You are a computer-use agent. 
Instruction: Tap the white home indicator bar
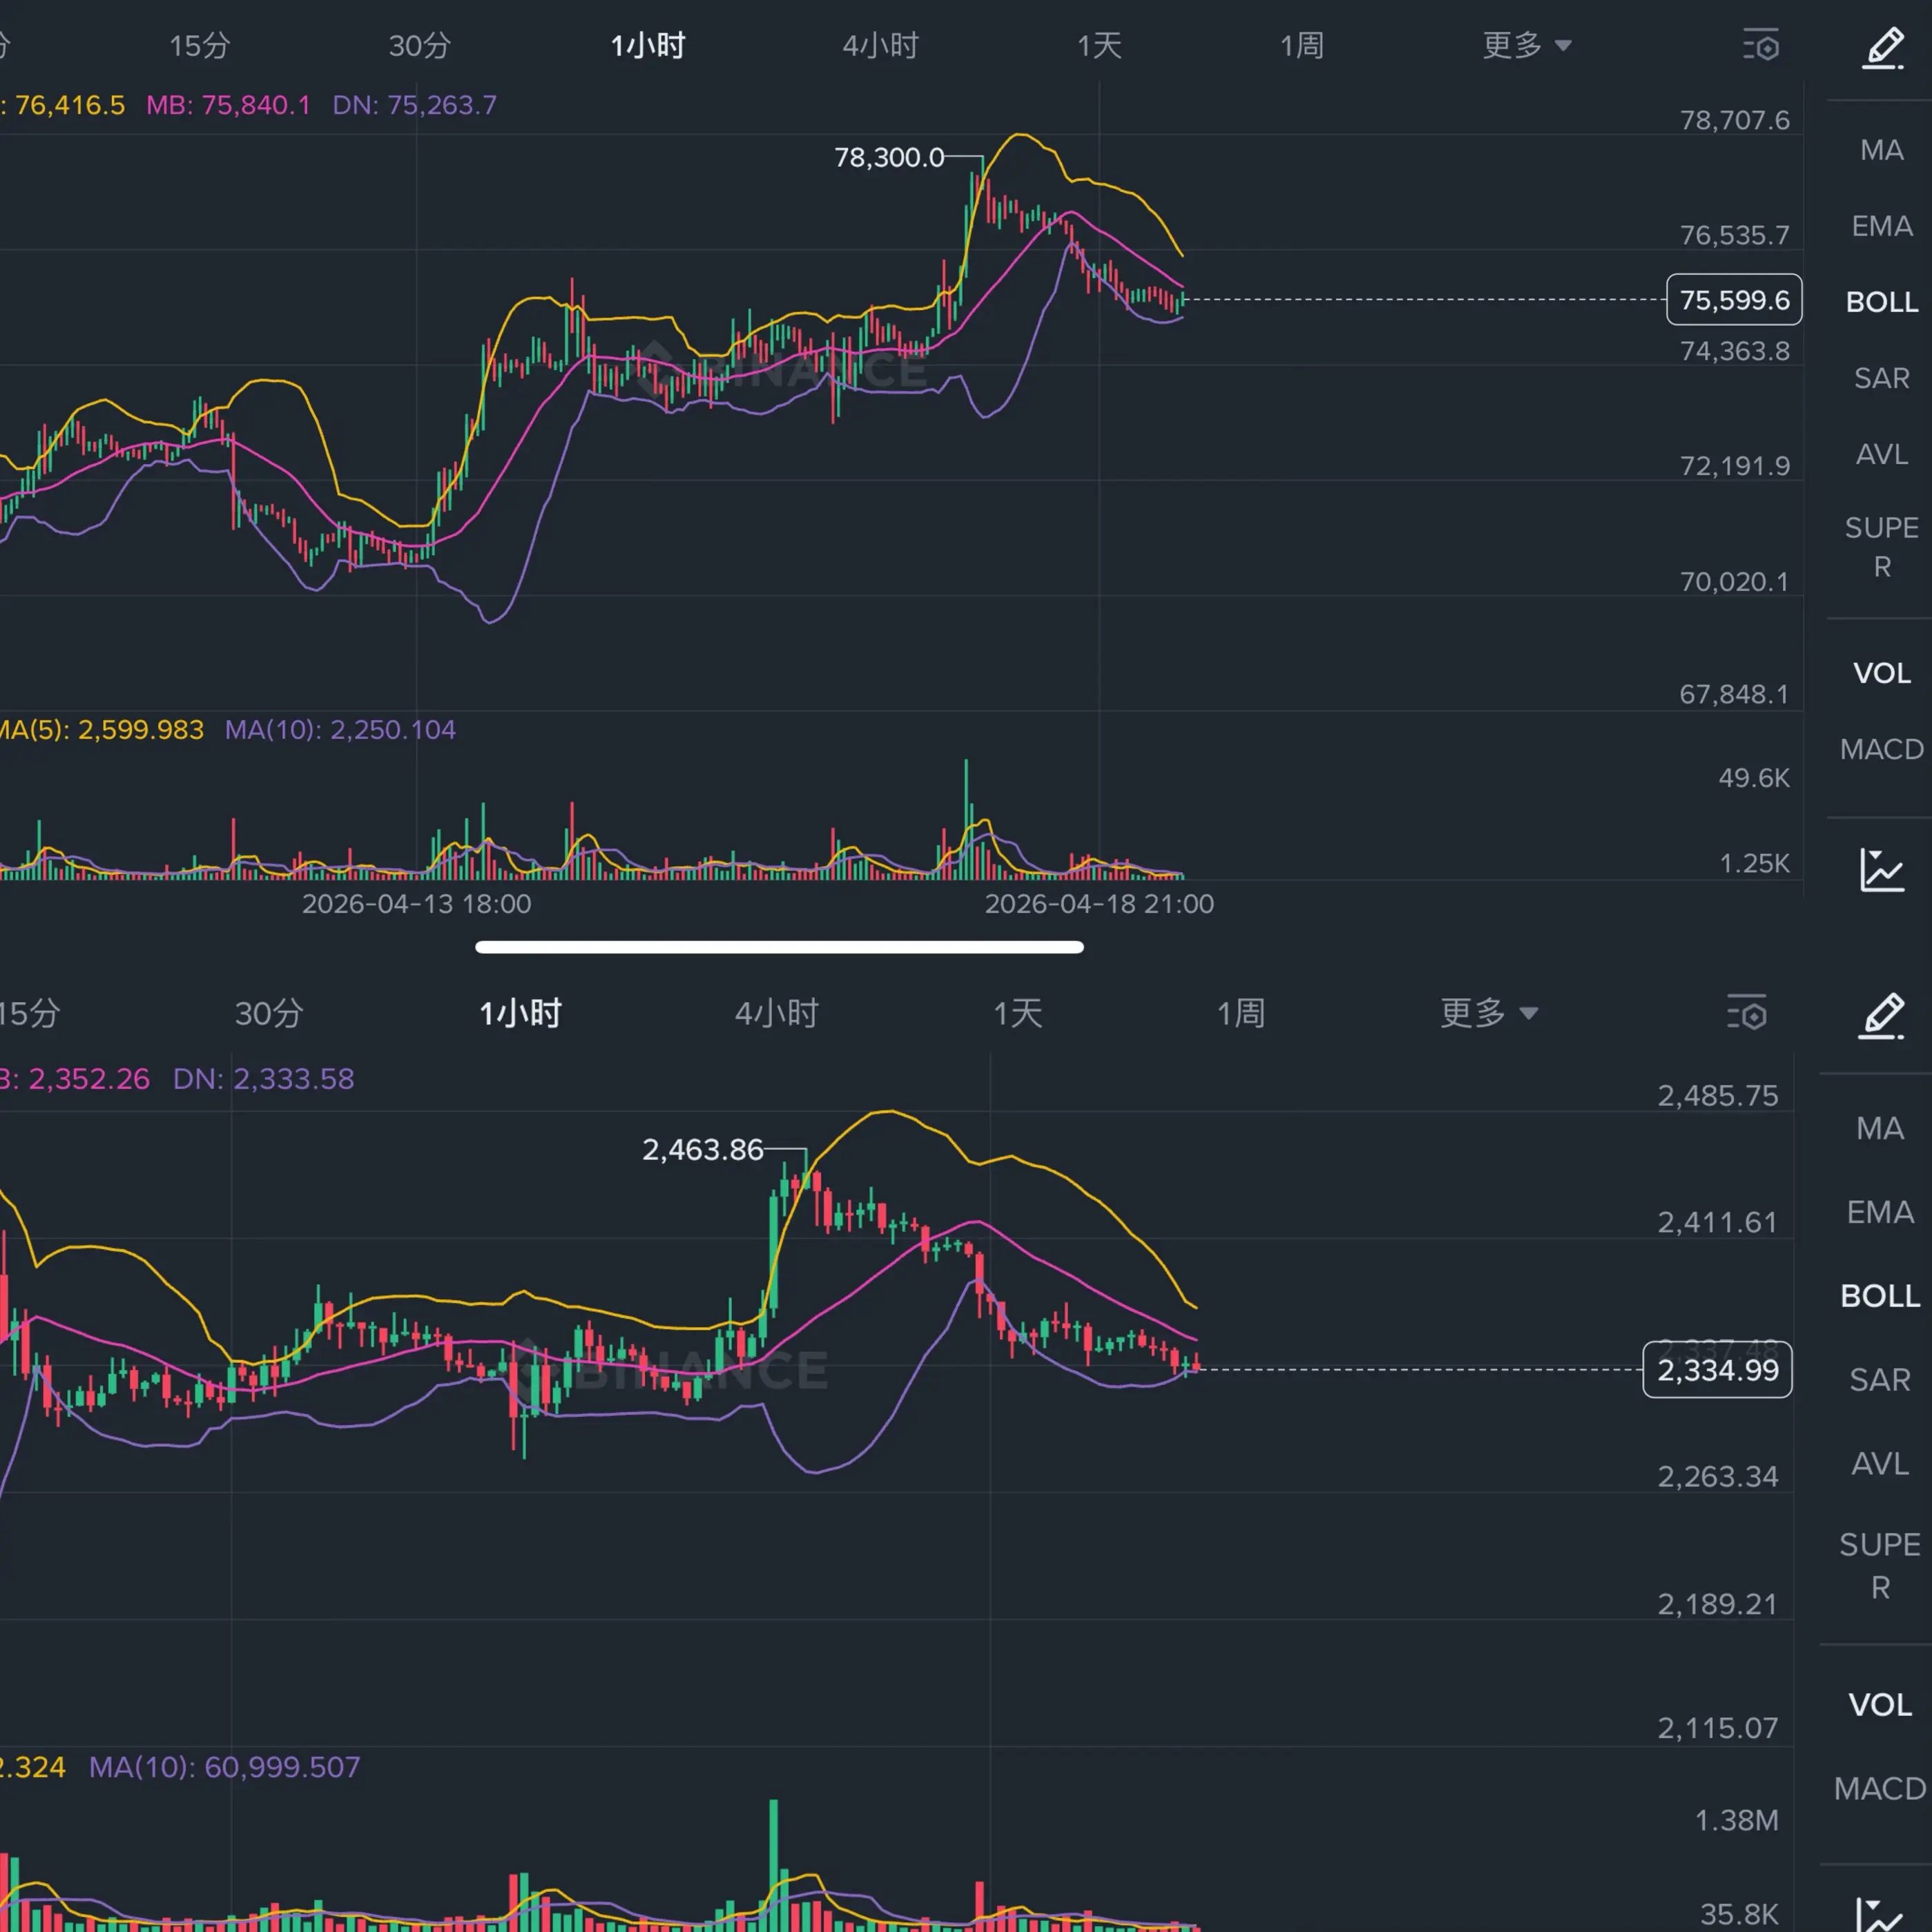[779, 947]
